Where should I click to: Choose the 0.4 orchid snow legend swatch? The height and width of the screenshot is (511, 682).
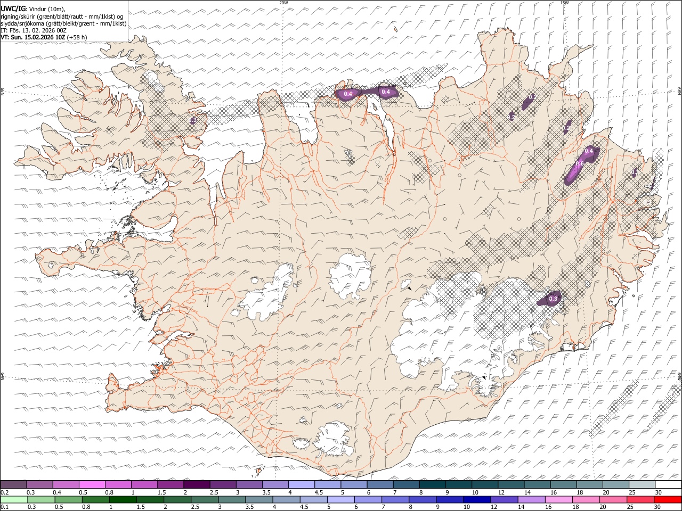pyautogui.click(x=66, y=485)
